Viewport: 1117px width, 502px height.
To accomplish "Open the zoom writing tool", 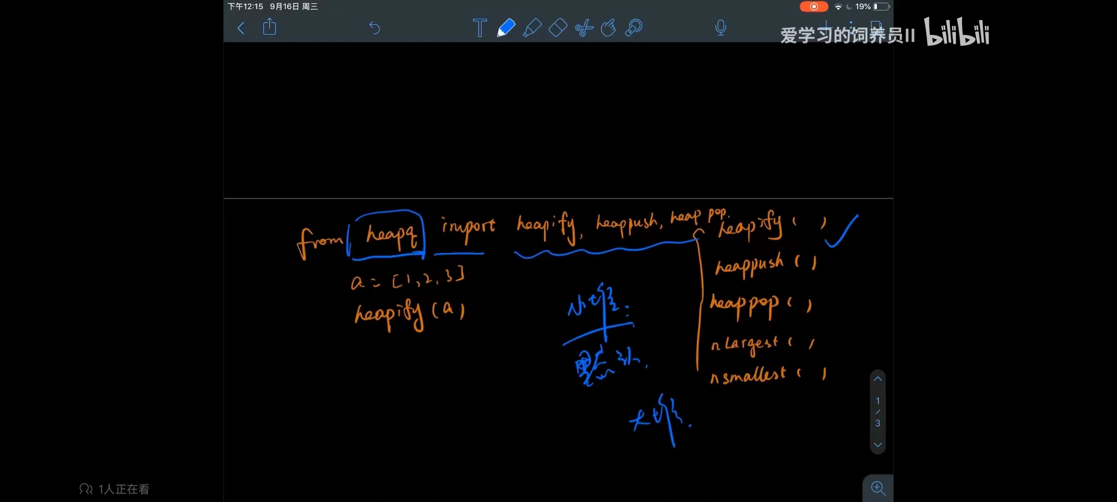I will tap(634, 28).
